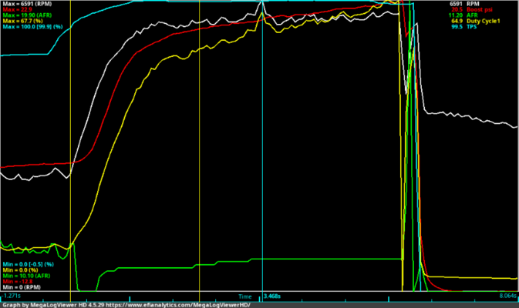The image size is (519, 308).
Task: Click the 'Graph by MegaLogViewer HD' footer link
Action: (x=126, y=305)
